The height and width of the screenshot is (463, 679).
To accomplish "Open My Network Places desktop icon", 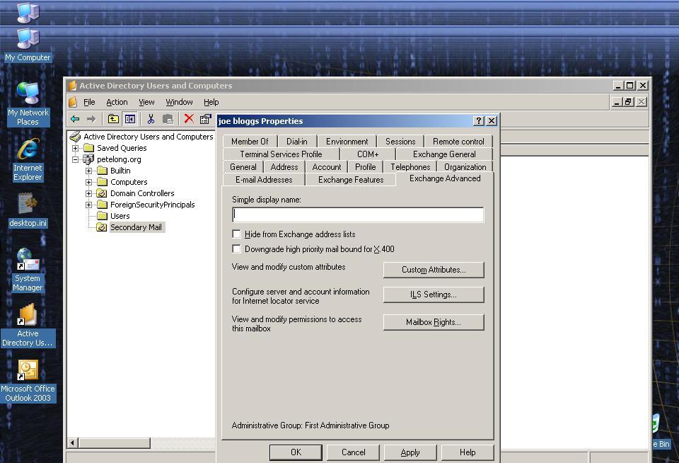I will (x=28, y=103).
